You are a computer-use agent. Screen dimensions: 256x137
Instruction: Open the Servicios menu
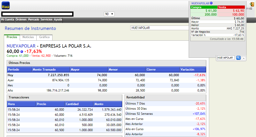pos(47,20)
